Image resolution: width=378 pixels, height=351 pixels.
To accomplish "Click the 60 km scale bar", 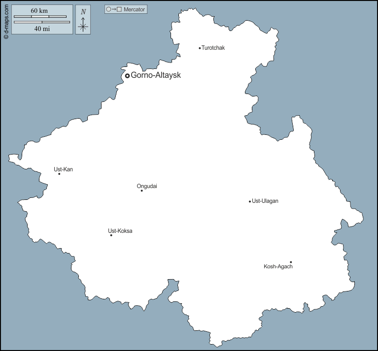I will (x=40, y=17).
